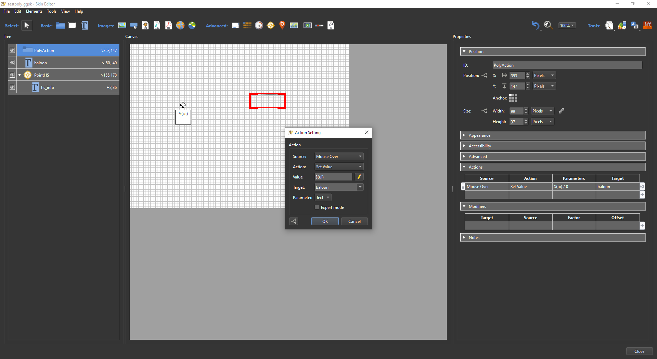The image size is (657, 359).
Task: Open the Source dropdown showing Mouse Over
Action: pyautogui.click(x=339, y=156)
